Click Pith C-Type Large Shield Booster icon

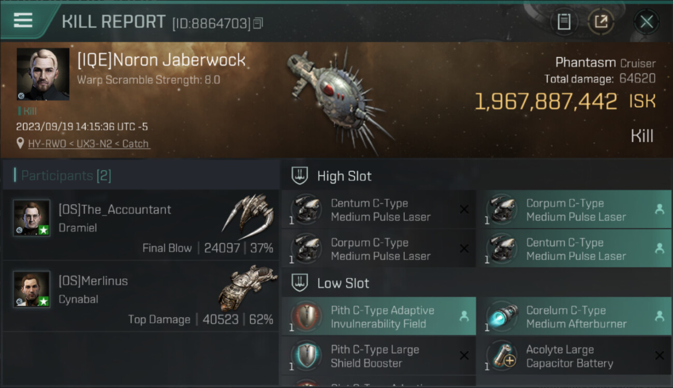[305, 356]
